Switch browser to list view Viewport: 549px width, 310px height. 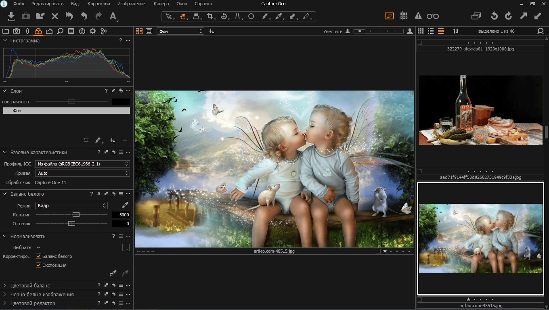tap(431, 31)
